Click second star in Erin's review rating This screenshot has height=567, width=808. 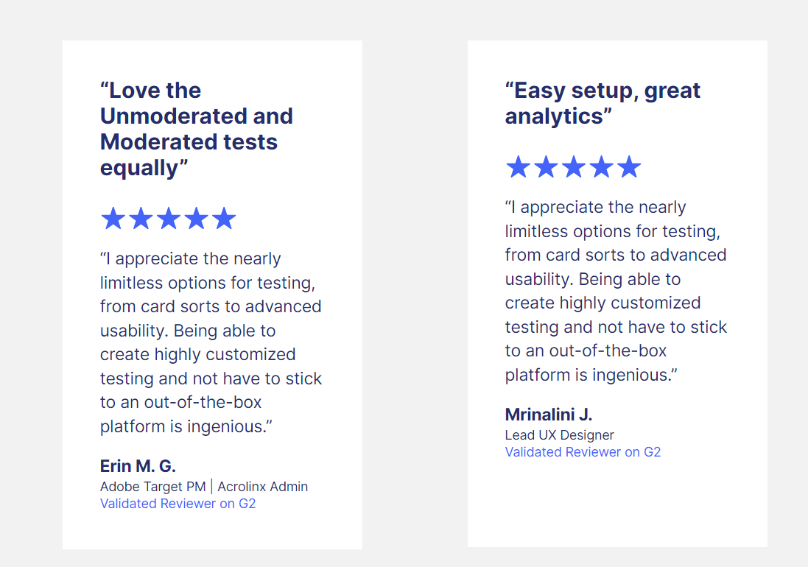[141, 219]
